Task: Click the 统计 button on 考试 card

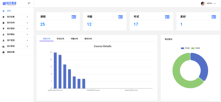Action: click(x=167, y=17)
